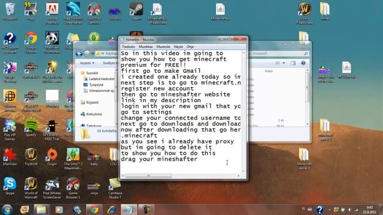Open the minecraft server 2 folder on desktop
The width and height of the screenshot is (383, 215).
(325, 130)
